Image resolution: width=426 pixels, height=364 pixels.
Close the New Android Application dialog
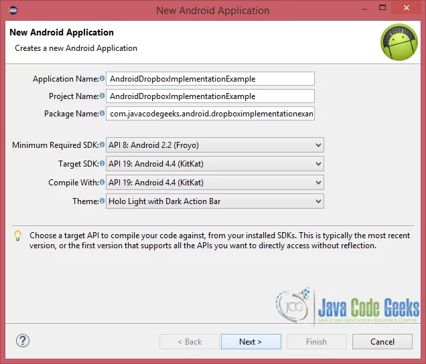(x=407, y=7)
